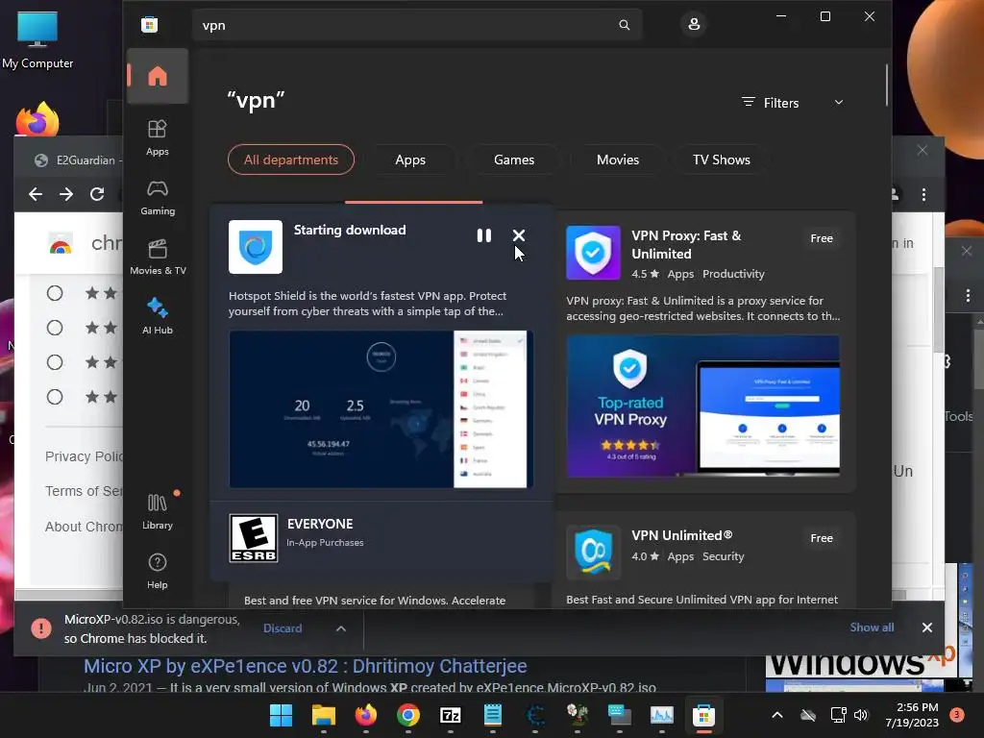Open the Home section in Store sidebar

click(158, 76)
